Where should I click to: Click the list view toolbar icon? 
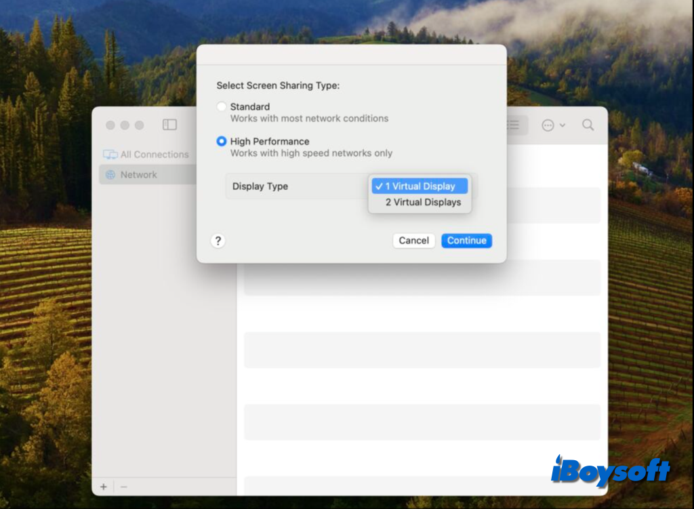point(514,125)
